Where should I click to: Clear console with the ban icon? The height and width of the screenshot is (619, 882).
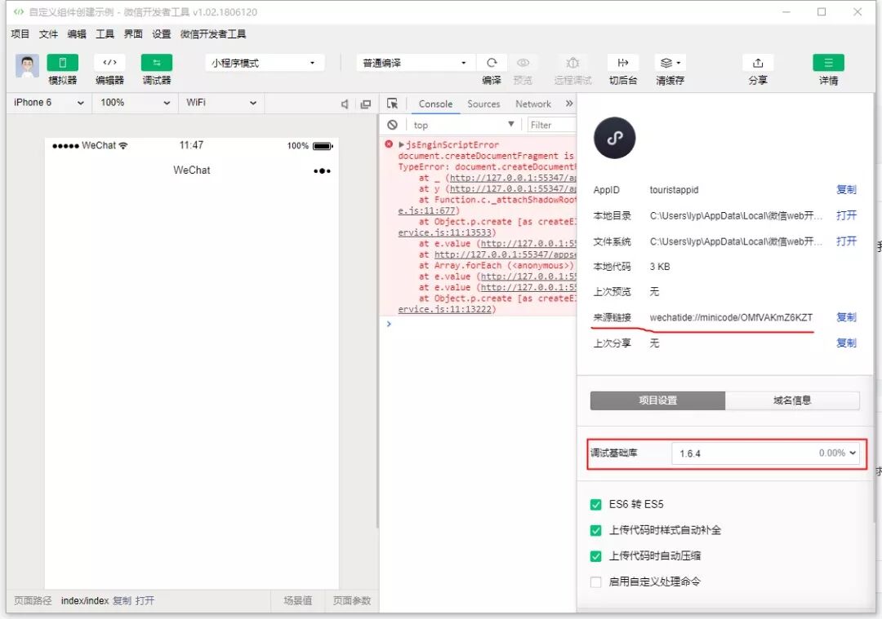pos(392,125)
